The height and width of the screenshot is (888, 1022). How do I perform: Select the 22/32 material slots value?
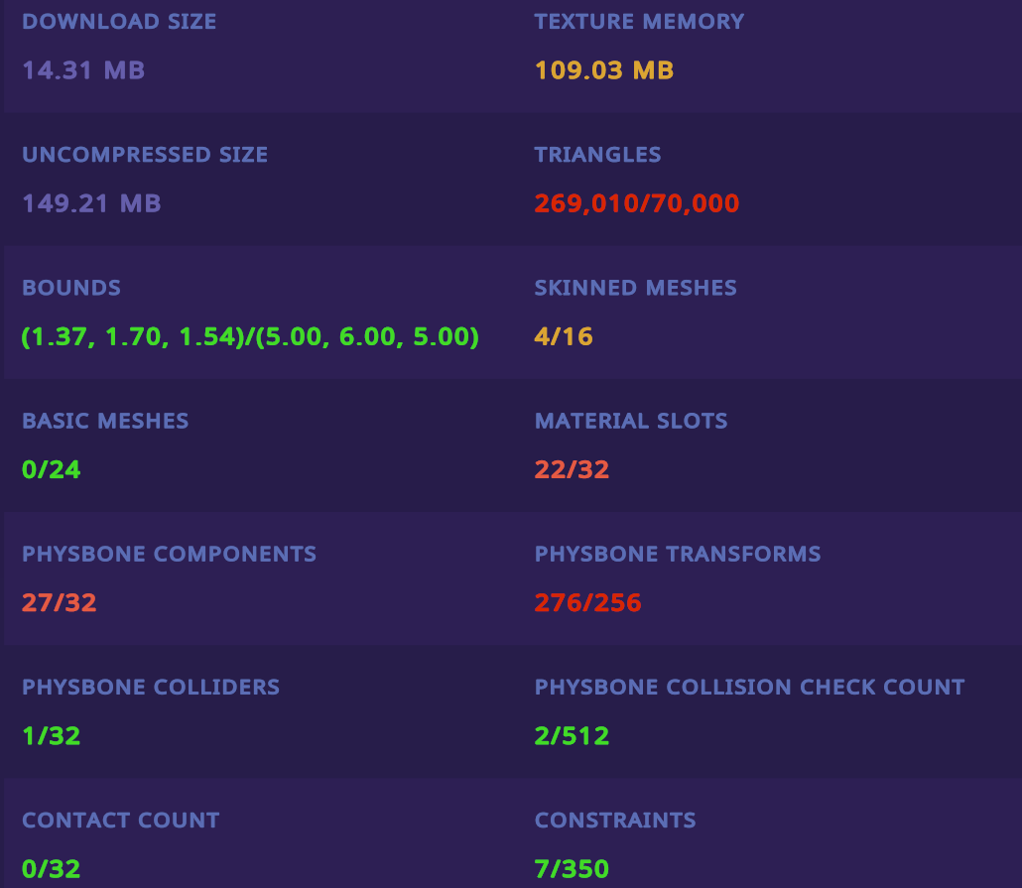[x=572, y=469]
